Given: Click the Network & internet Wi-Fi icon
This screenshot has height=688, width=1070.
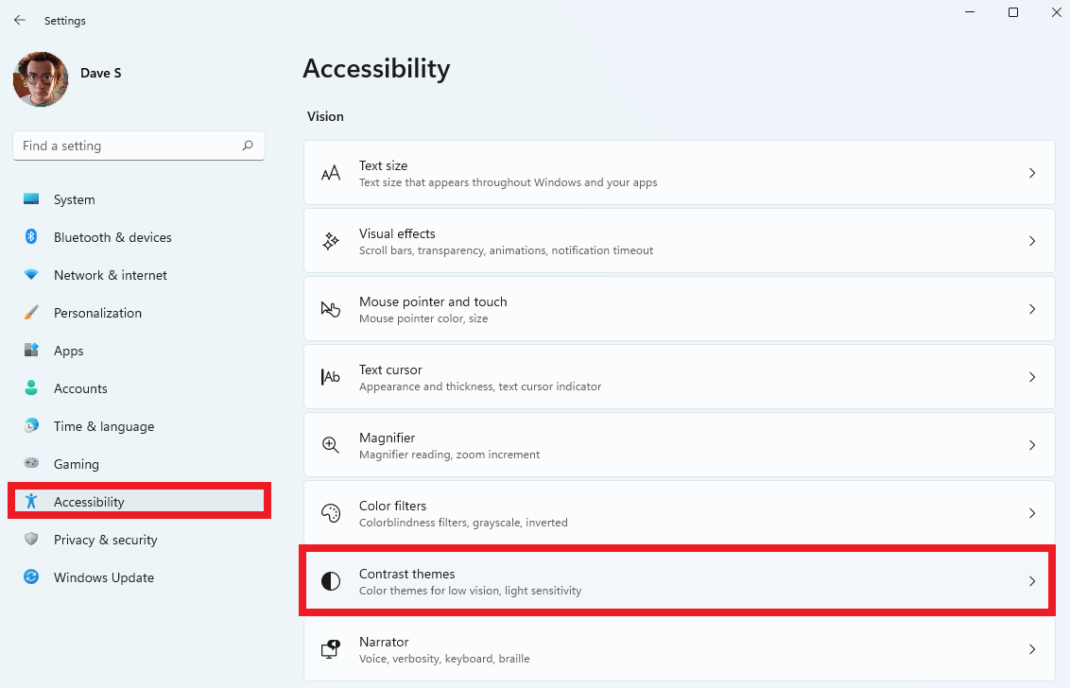Looking at the screenshot, I should [x=31, y=275].
